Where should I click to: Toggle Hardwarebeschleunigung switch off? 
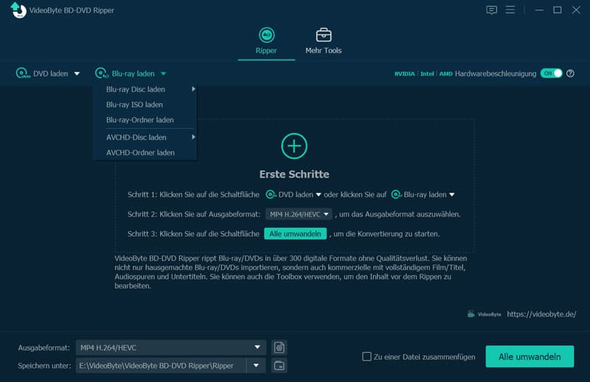pos(551,74)
